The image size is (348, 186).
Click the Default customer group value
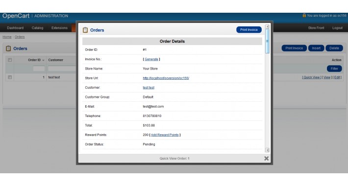pos(148,97)
